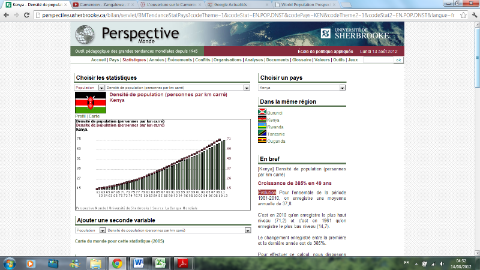Click site search input field
This screenshot has height=270, width=480.
point(379,60)
